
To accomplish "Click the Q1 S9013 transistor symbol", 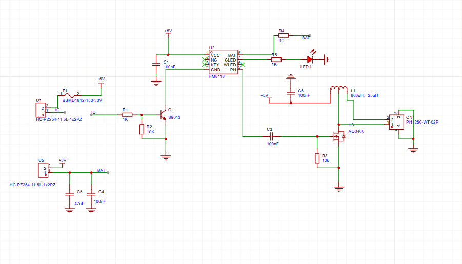I will click(x=163, y=114).
